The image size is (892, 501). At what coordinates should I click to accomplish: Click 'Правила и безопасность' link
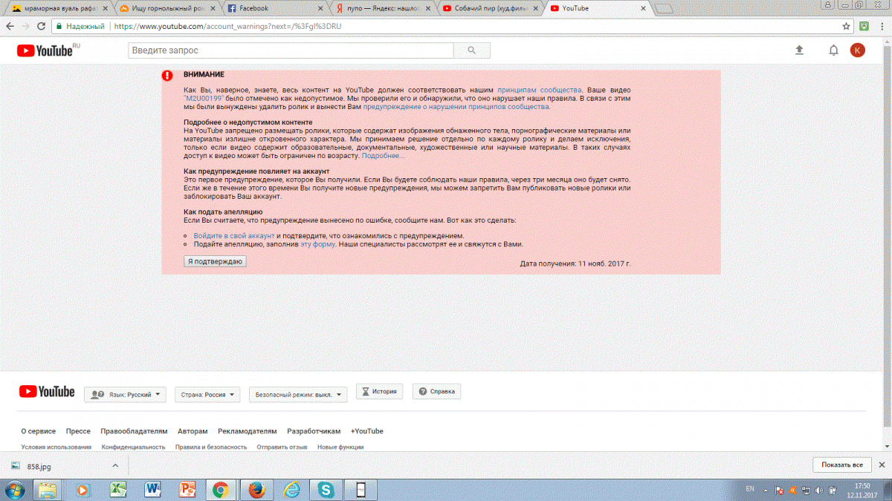[210, 447]
